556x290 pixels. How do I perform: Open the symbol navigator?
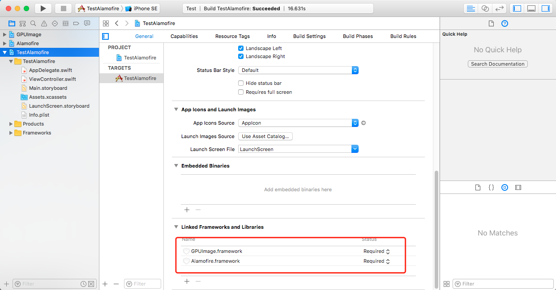coord(22,23)
